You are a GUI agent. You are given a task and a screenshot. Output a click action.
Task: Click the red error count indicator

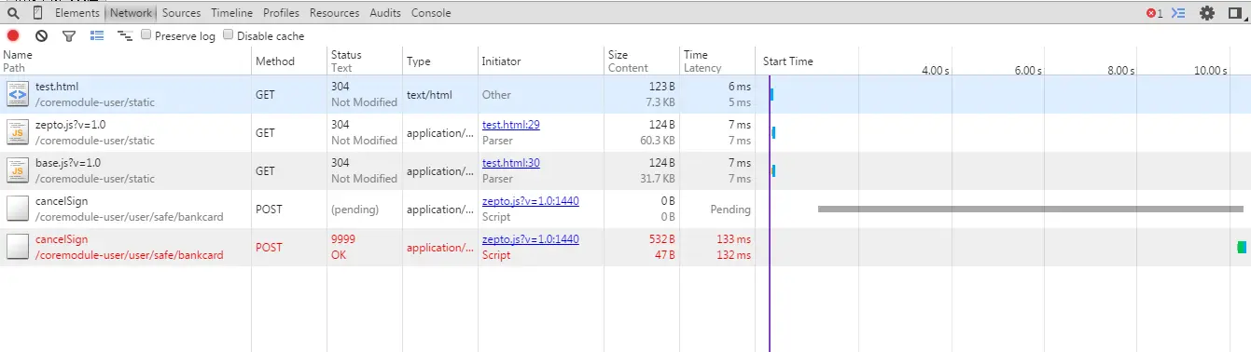[1154, 13]
